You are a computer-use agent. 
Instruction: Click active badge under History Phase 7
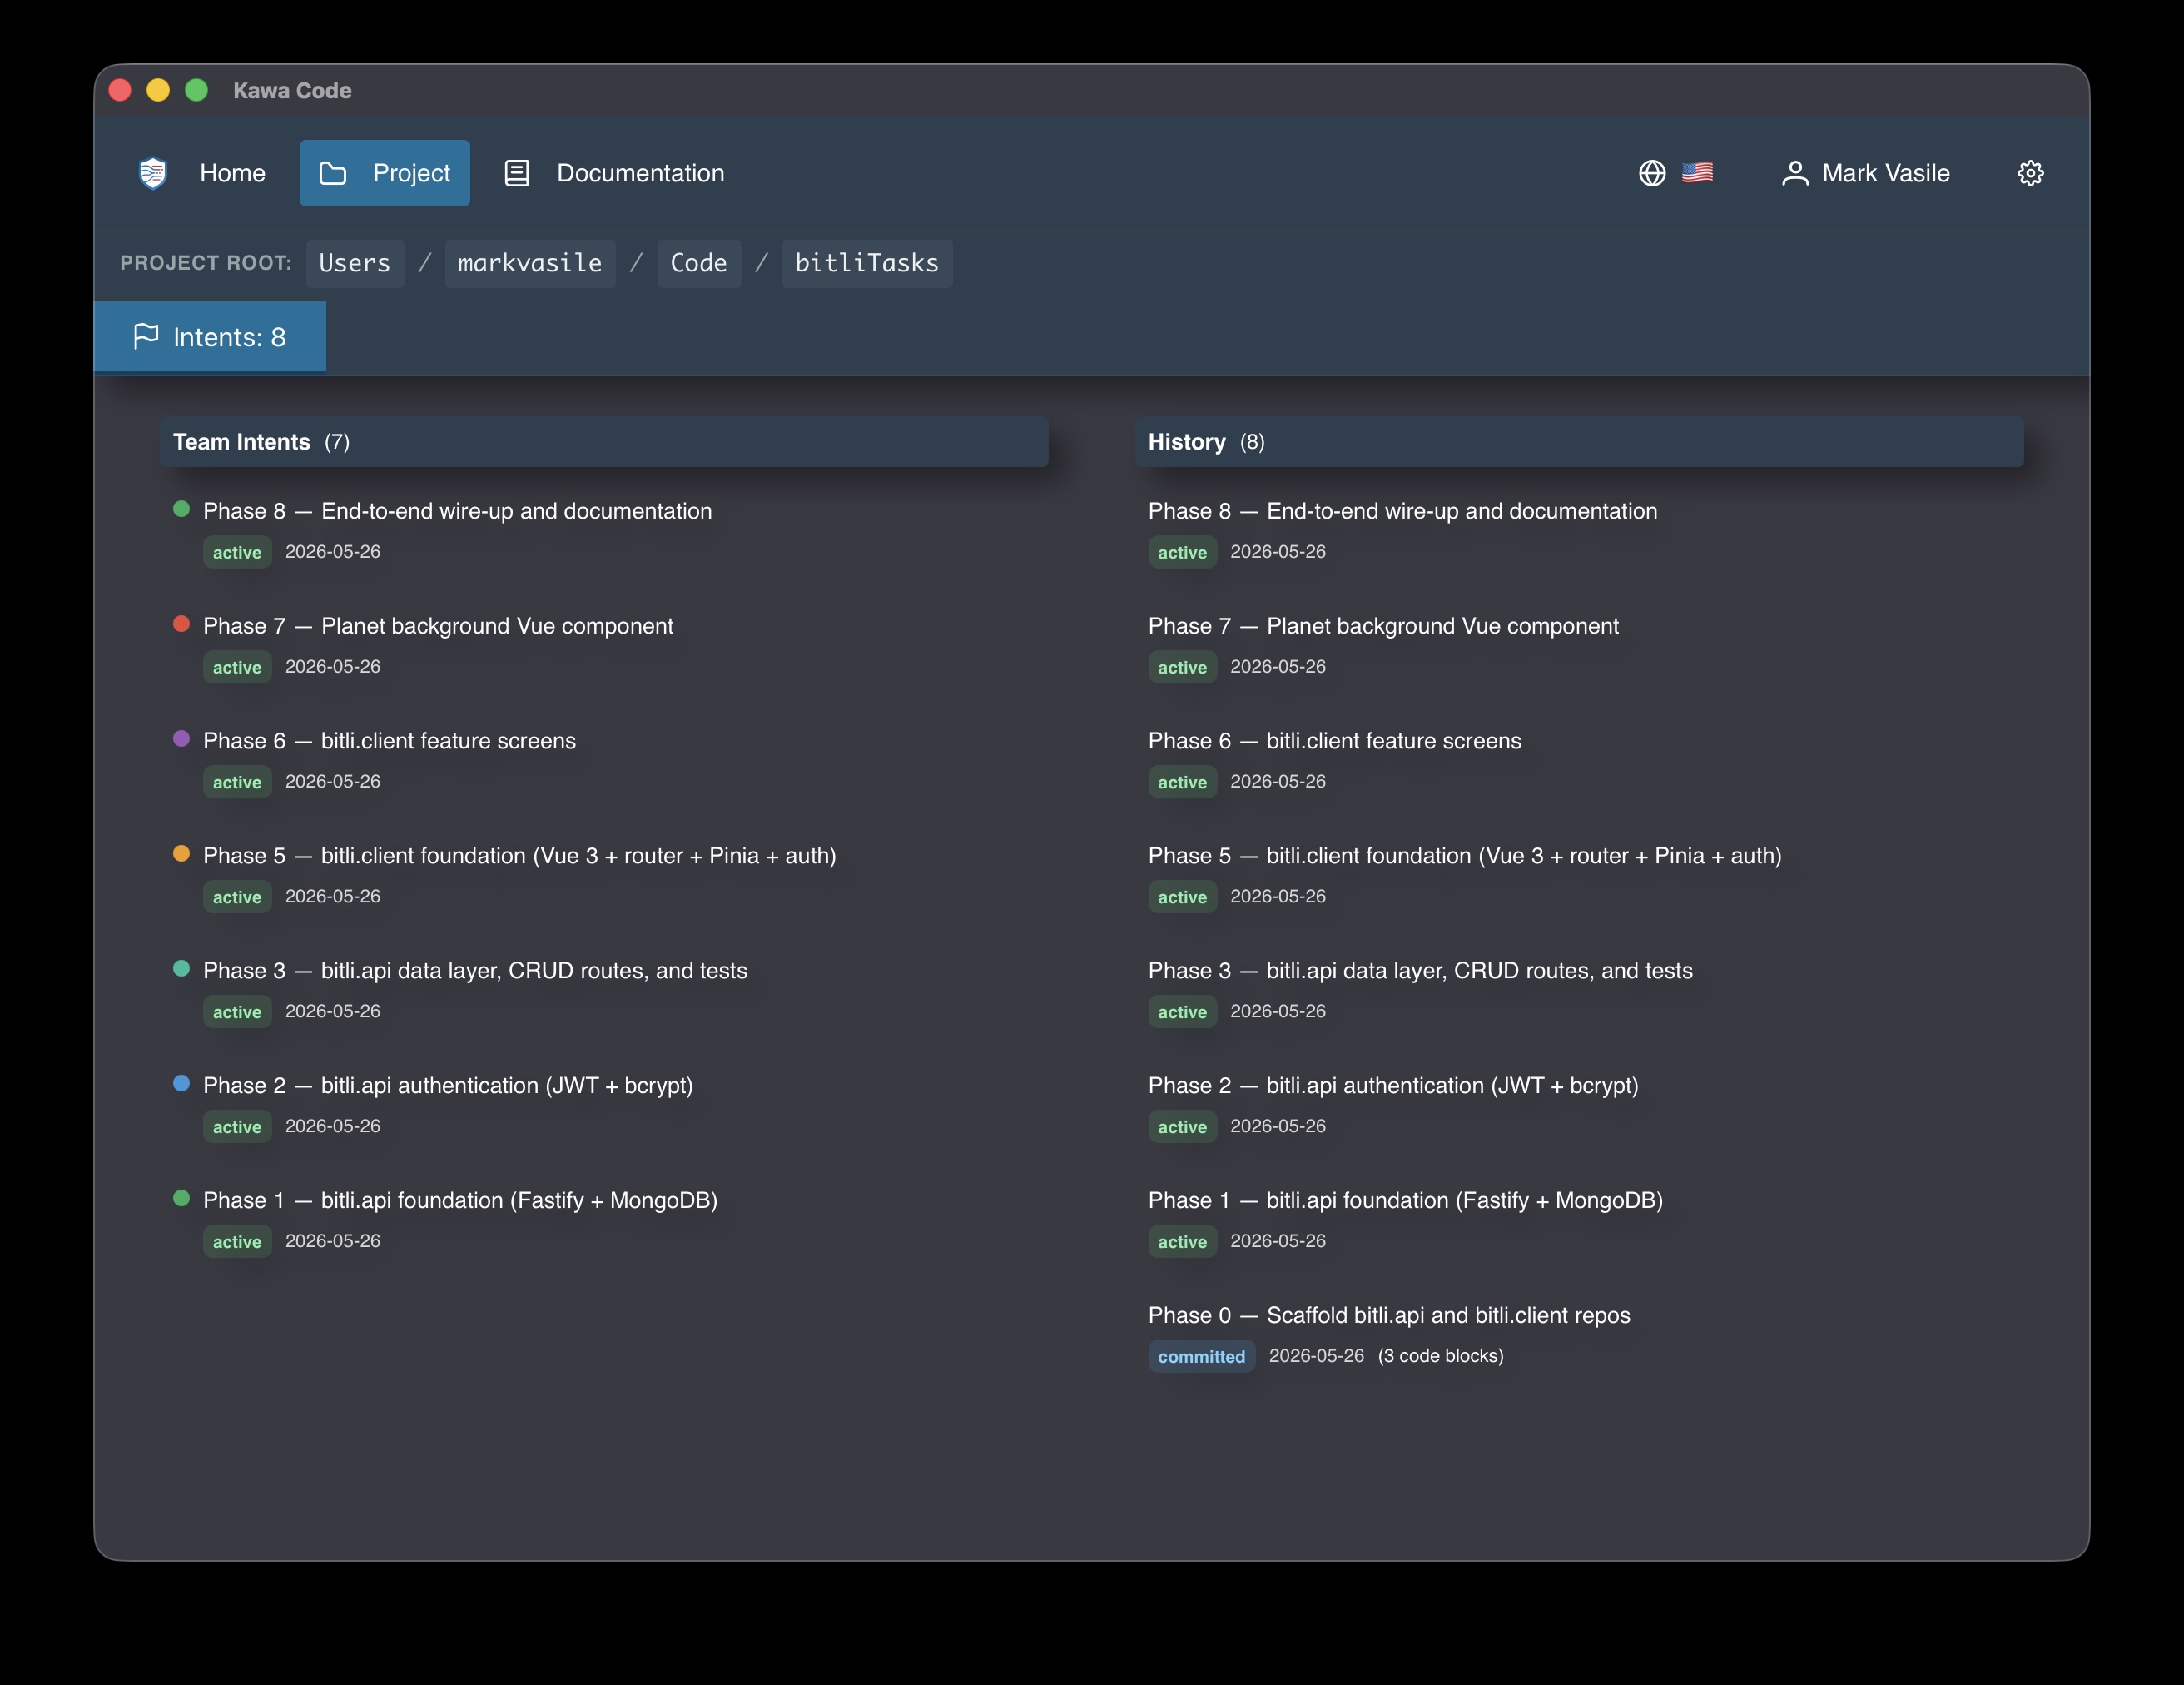pos(1182,668)
